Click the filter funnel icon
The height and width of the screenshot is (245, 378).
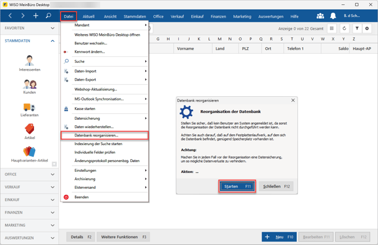[x=357, y=28]
